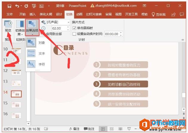Click the ribbon display options icon

click(144, 6)
